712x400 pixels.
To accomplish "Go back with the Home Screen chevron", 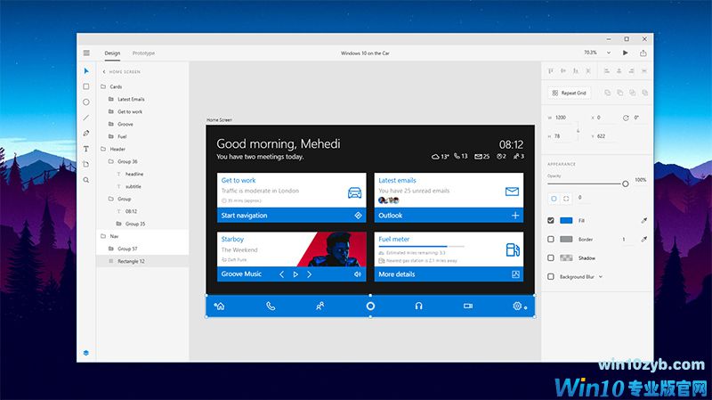I will click(104, 72).
